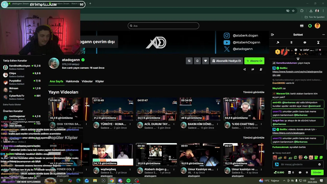Collapse the Sohbet chat panel
327x184 pixels.
point(272,34)
